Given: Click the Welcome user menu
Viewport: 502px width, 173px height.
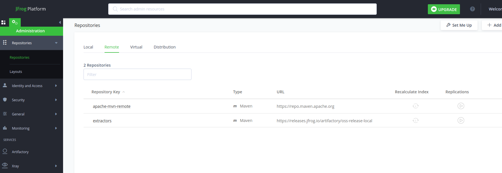Looking at the screenshot, I should point(495,9).
